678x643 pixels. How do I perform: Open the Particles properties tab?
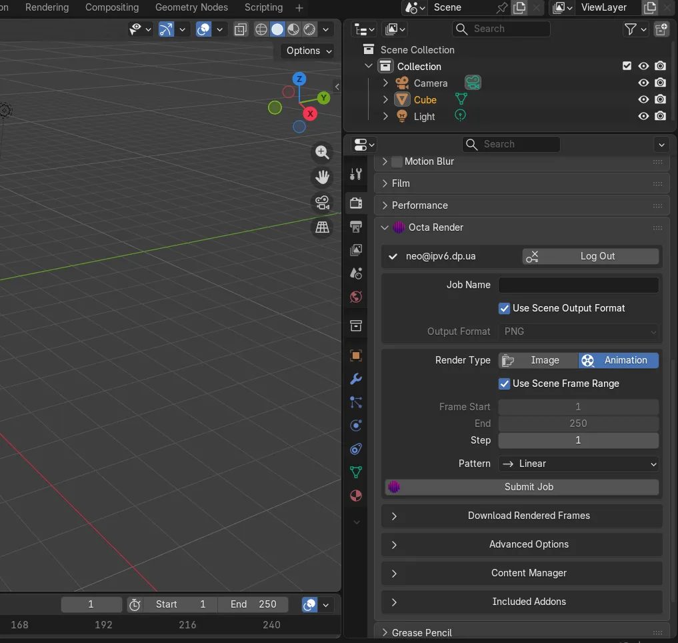pos(356,402)
